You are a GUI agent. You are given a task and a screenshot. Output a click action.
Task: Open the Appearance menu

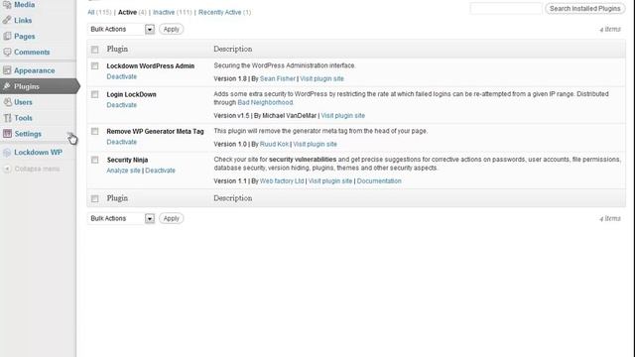[35, 70]
